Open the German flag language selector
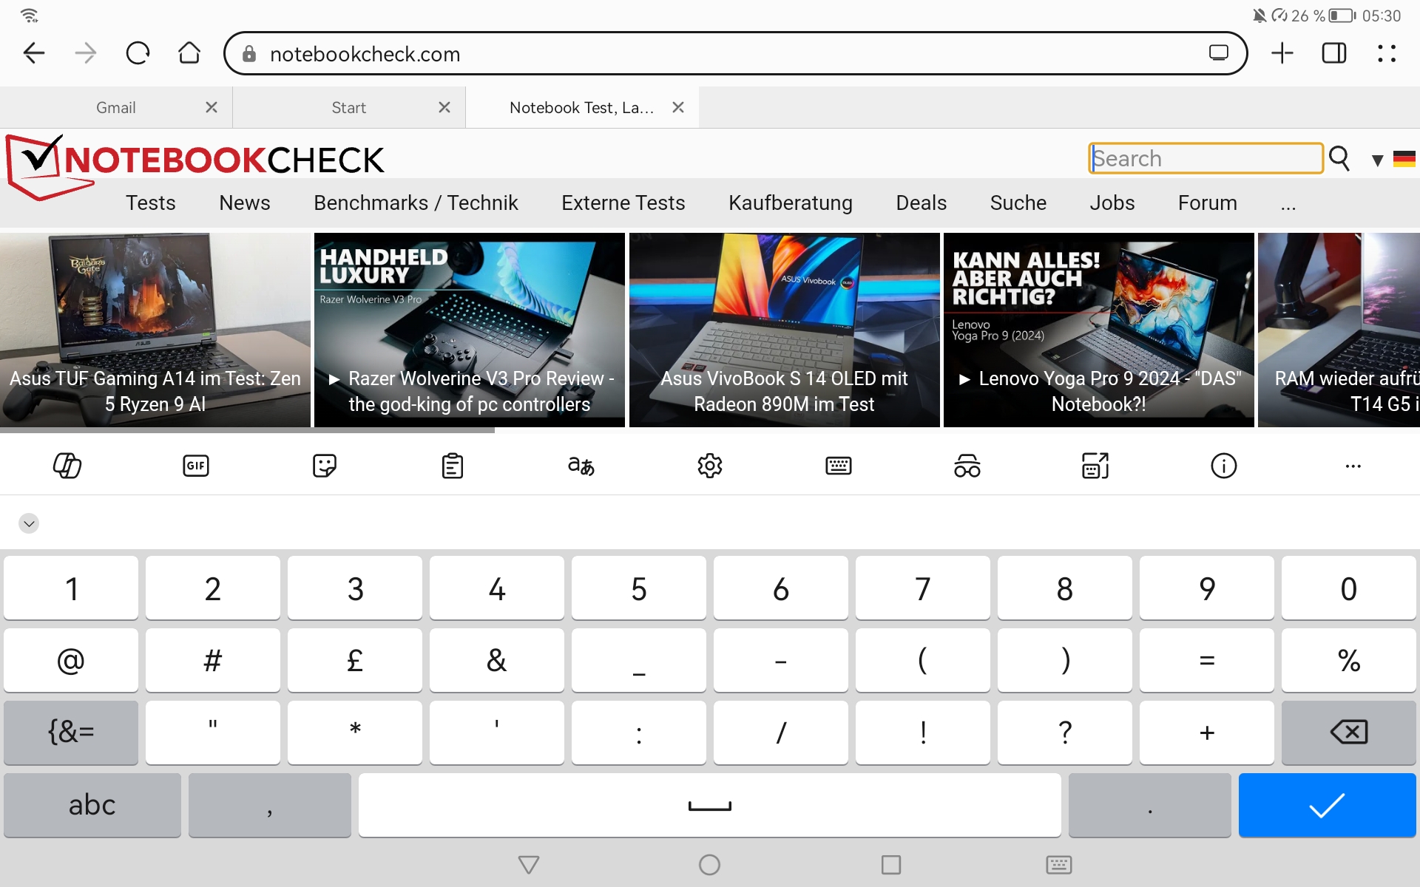 1404,159
